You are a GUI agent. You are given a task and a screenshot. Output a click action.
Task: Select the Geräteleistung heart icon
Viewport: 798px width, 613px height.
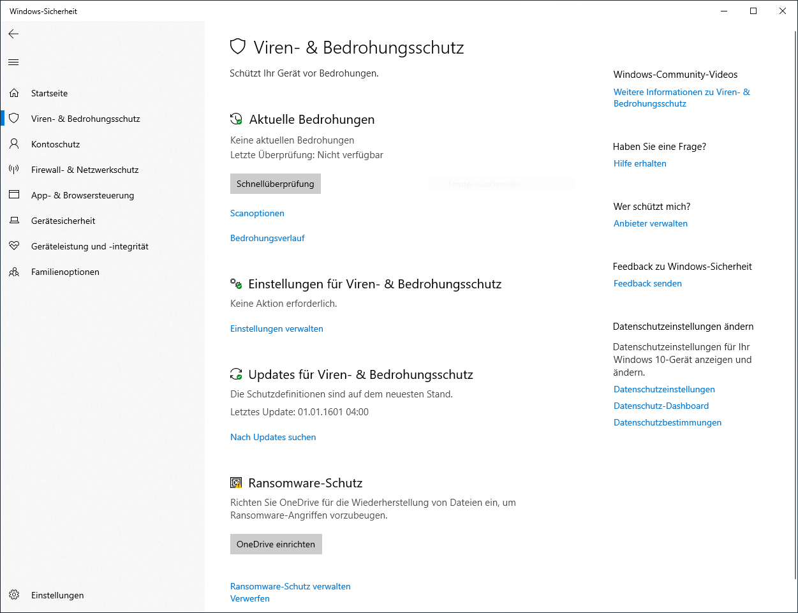tap(14, 246)
